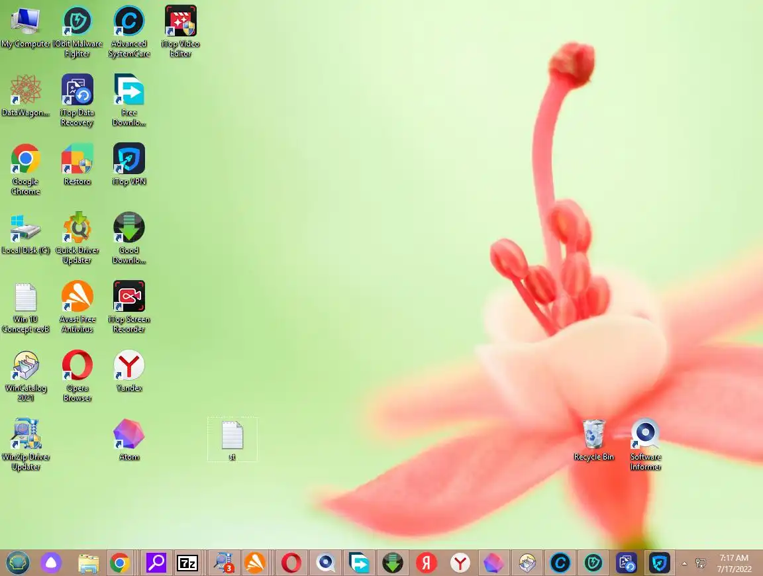Open the purple magnifier search taskbar icon

point(157,563)
